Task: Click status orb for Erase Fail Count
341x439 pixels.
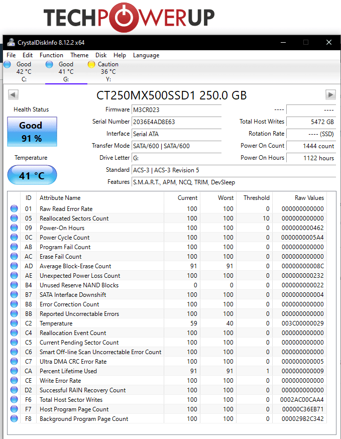Action: click(14, 256)
